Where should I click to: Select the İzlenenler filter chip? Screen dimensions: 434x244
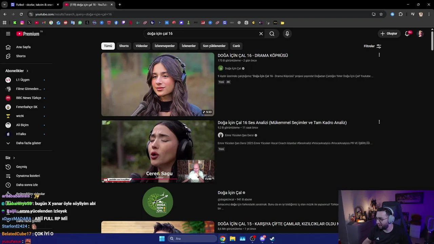(x=189, y=46)
